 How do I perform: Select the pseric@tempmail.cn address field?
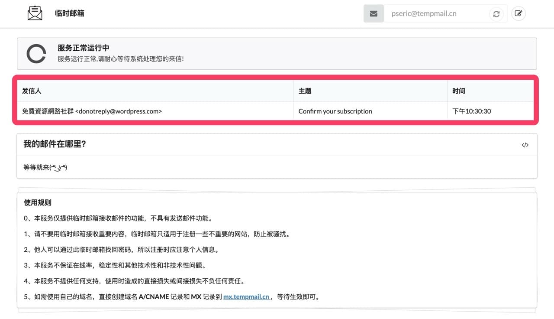pos(435,13)
